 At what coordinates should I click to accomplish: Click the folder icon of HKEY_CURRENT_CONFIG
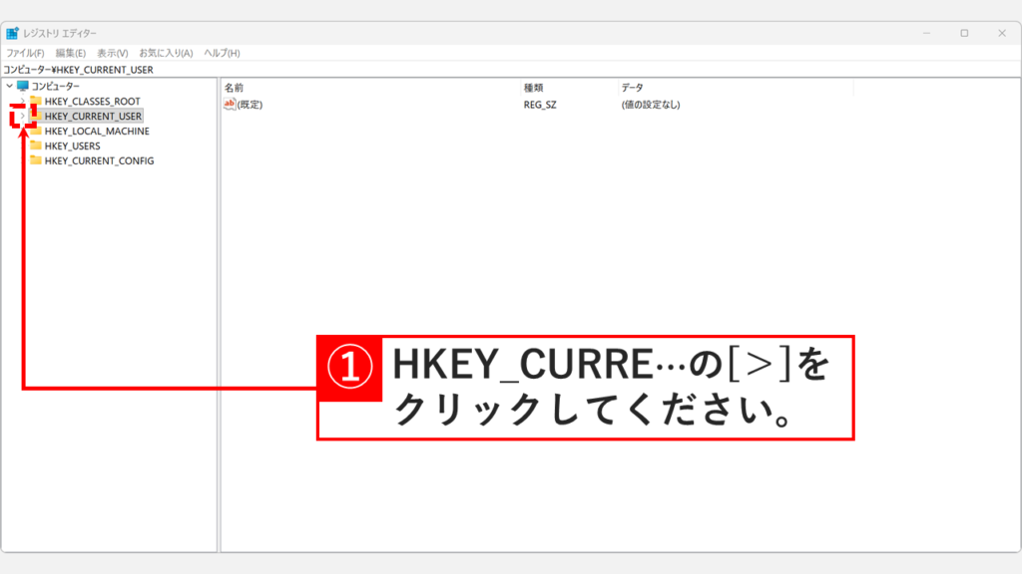[36, 160]
